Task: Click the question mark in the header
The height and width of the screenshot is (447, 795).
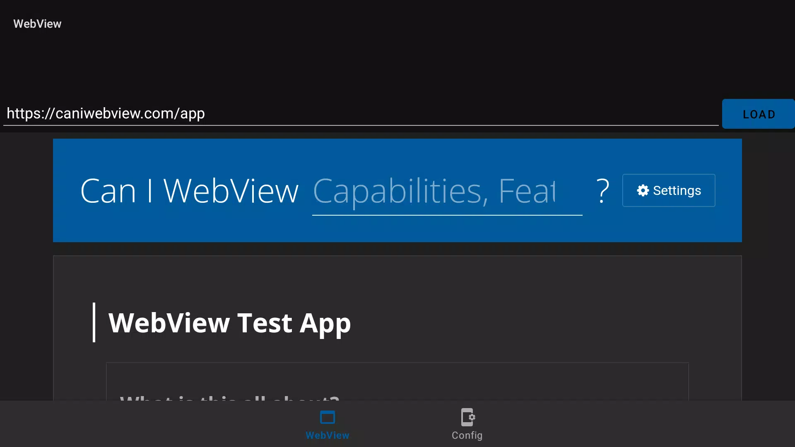Action: coord(602,191)
